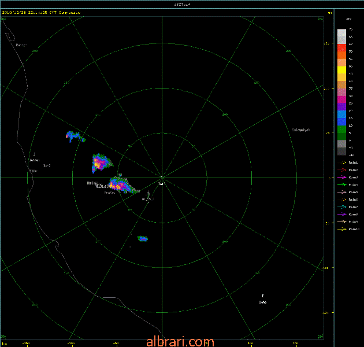
Task: Pick the bright green swatch in dBZ scale
Action: (x=341, y=129)
